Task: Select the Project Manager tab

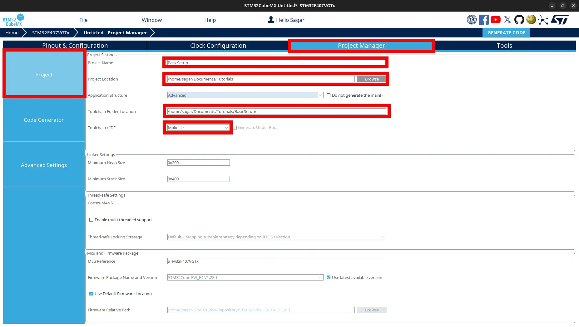Action: [x=361, y=46]
